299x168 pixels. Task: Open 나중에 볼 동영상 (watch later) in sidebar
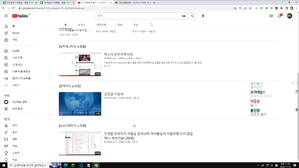[x=21, y=71]
